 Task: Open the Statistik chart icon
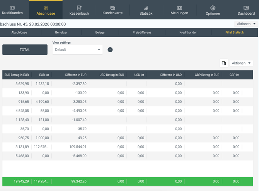146,8
